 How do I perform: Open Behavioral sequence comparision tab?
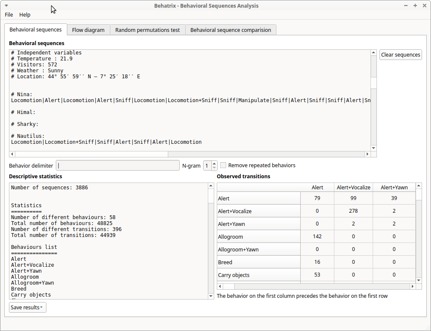click(x=230, y=30)
